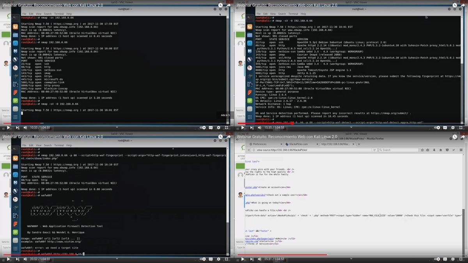Click the page reload icon in Firefox

(375, 150)
